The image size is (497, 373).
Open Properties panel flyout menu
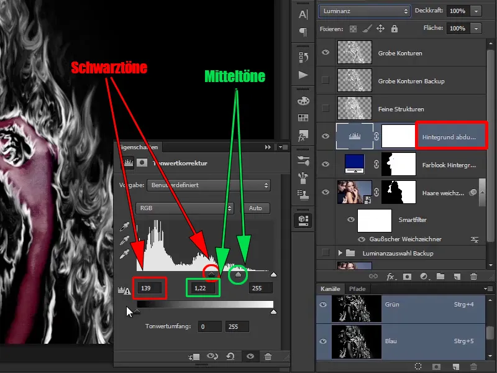click(x=283, y=147)
